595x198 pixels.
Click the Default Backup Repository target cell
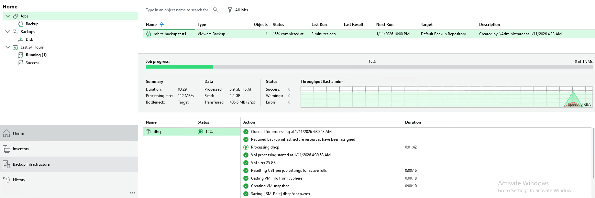click(x=443, y=34)
